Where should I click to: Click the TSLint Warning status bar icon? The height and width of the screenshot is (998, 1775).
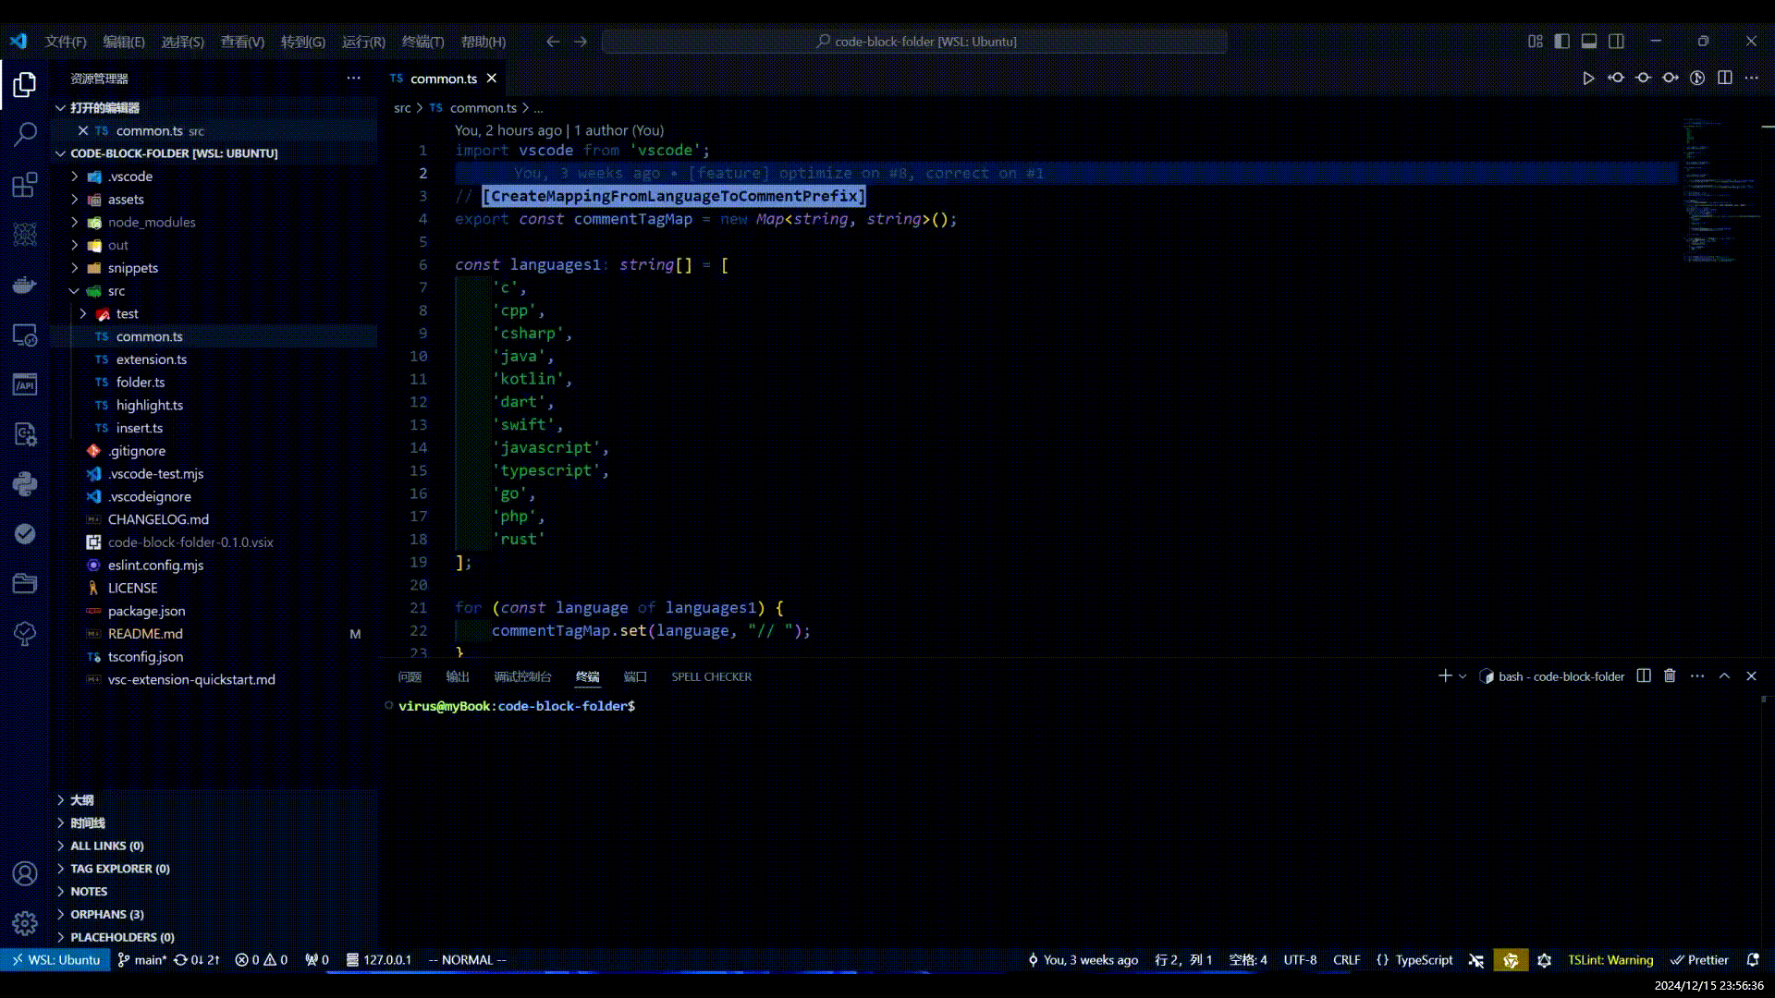[1611, 959]
